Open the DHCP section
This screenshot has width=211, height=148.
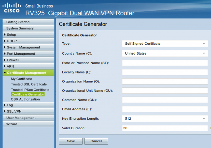[x=29, y=41]
